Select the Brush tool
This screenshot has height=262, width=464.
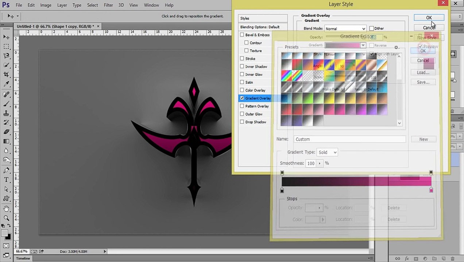tap(7, 104)
